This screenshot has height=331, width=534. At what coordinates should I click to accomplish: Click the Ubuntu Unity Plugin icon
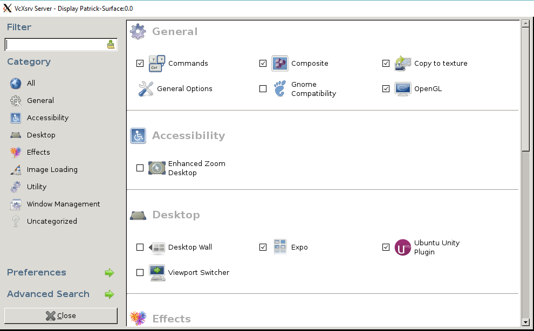pos(403,247)
